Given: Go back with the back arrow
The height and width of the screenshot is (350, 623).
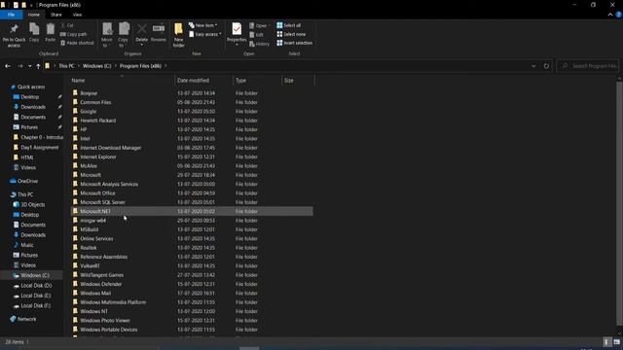Looking at the screenshot, I should (8, 66).
